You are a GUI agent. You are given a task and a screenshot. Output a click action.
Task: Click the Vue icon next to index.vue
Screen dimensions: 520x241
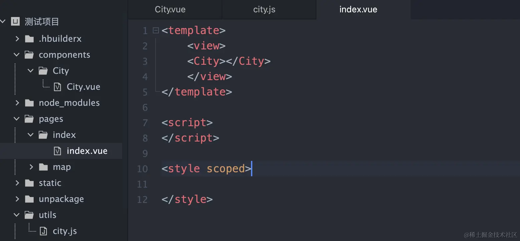(57, 151)
